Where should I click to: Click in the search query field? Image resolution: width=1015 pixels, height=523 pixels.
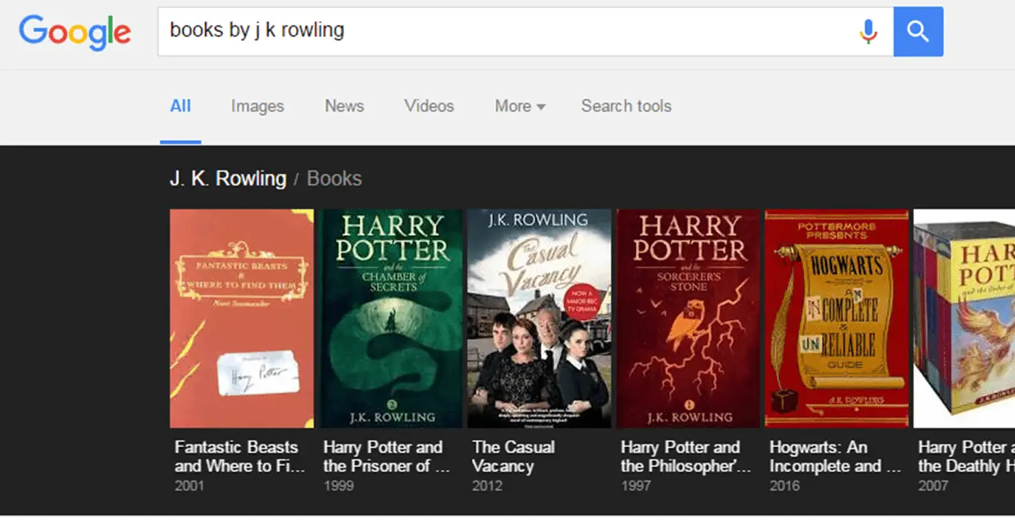pyautogui.click(x=504, y=31)
